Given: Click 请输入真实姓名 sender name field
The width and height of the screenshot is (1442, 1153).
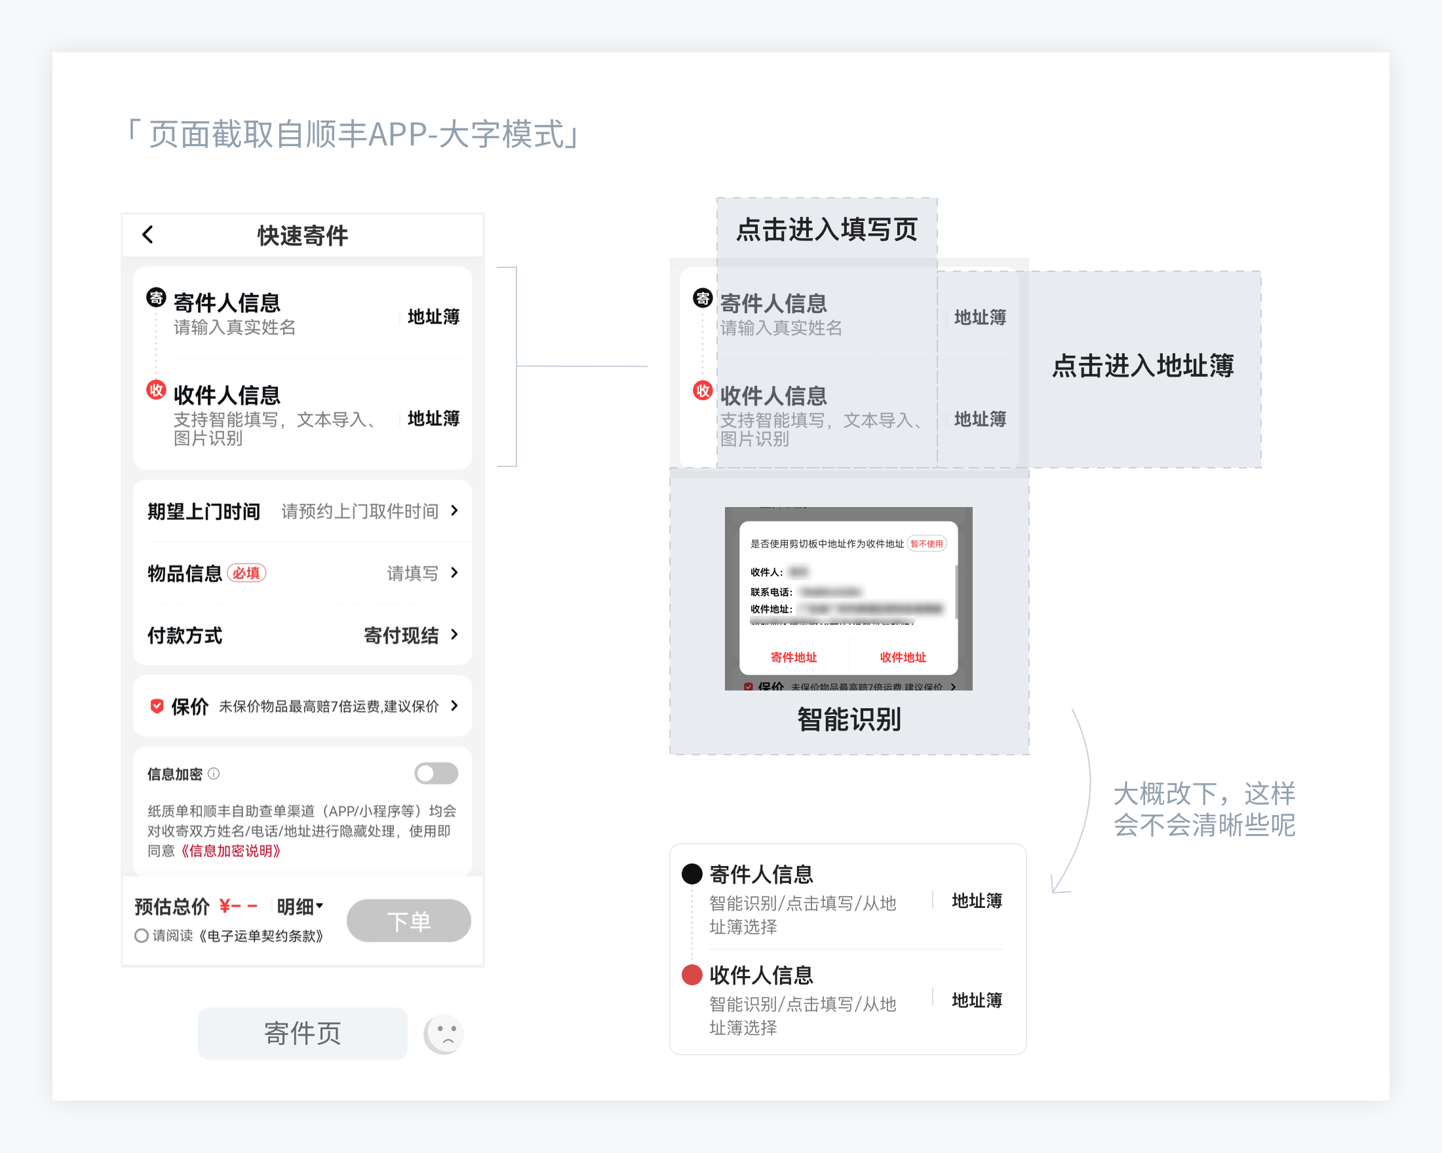Looking at the screenshot, I should pyautogui.click(x=234, y=328).
